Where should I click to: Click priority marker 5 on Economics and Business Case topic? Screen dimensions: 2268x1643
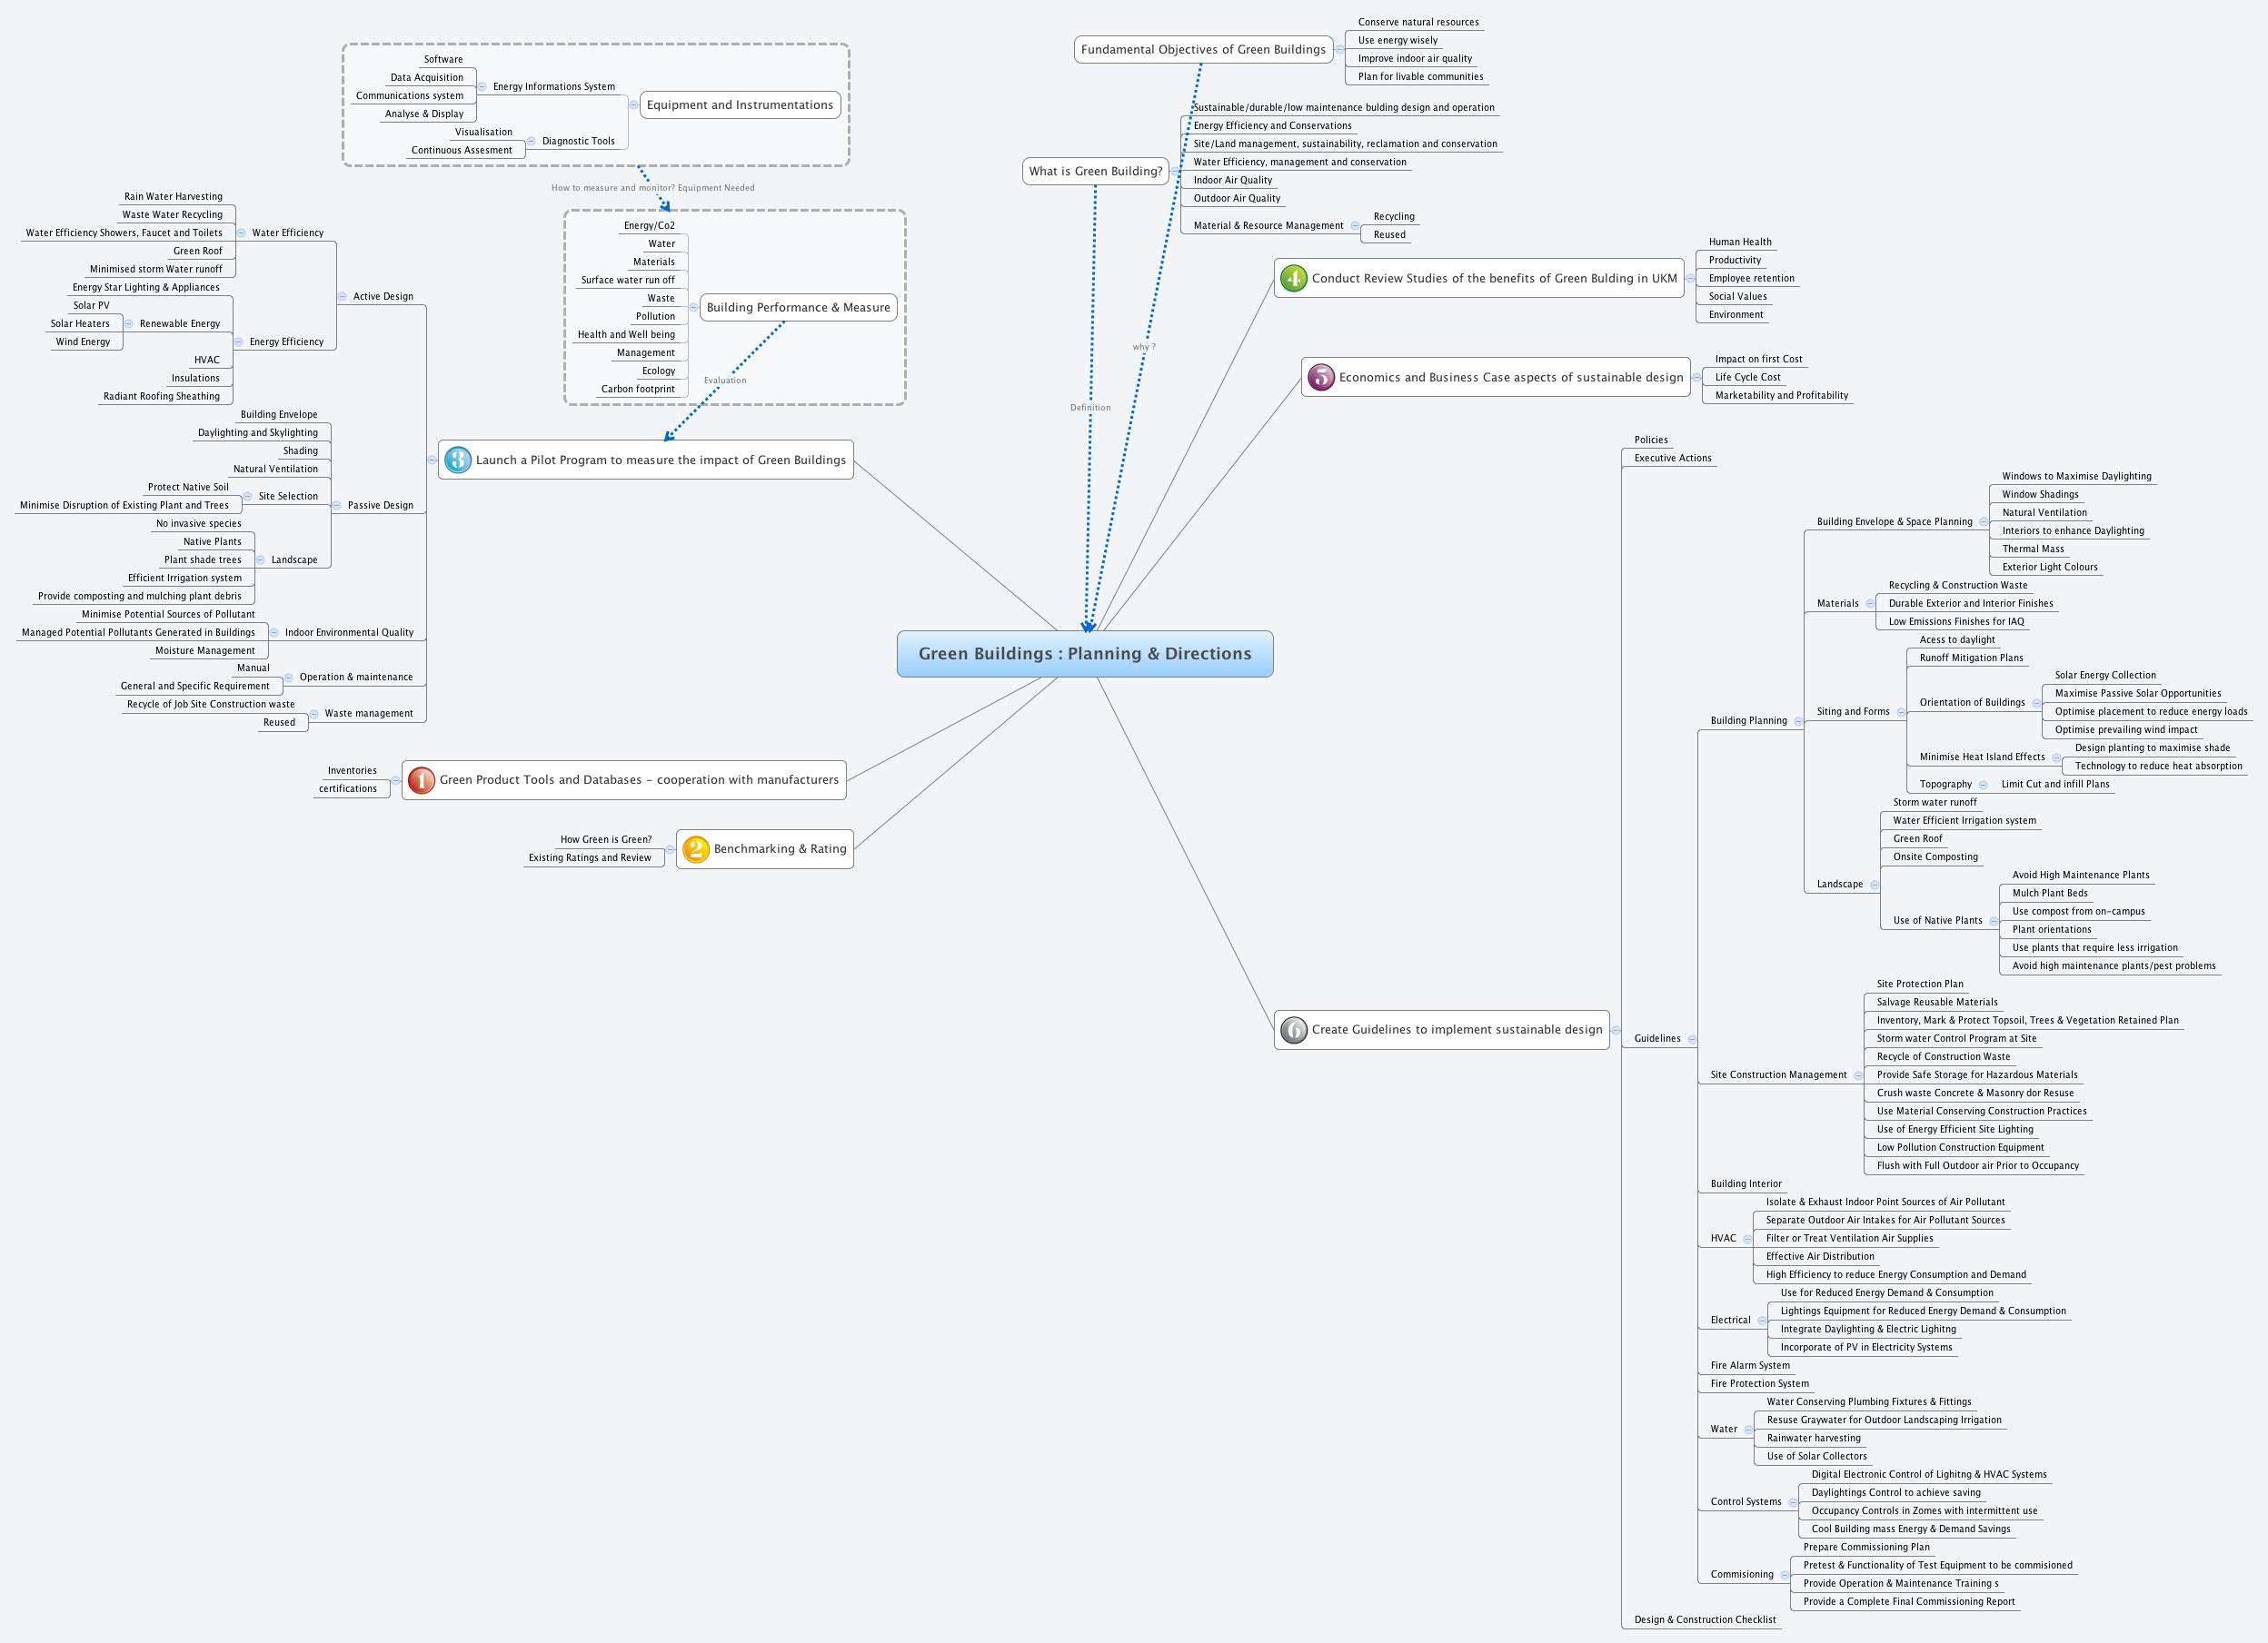pos(1321,377)
